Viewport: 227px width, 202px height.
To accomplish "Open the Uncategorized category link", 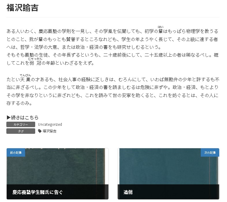I will (x=50, y=125).
